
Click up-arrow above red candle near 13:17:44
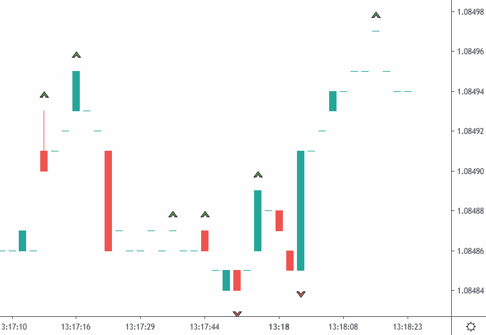coord(205,214)
